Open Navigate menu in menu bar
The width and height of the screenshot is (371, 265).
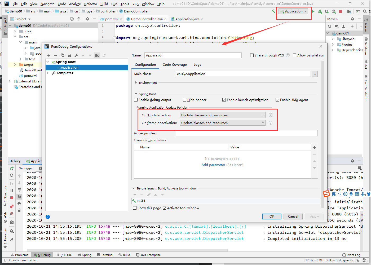[47, 4]
